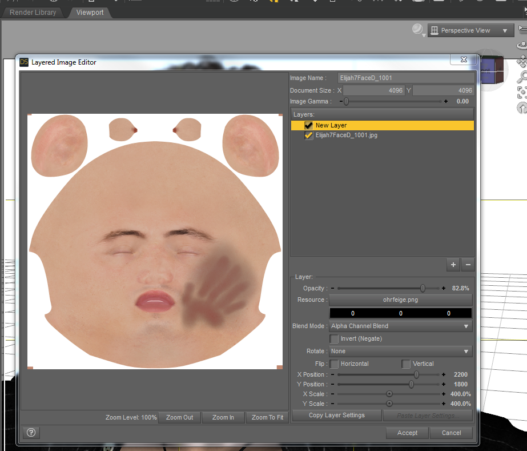
Task: Increase Y Scale with its plus button
Action: pos(444,404)
